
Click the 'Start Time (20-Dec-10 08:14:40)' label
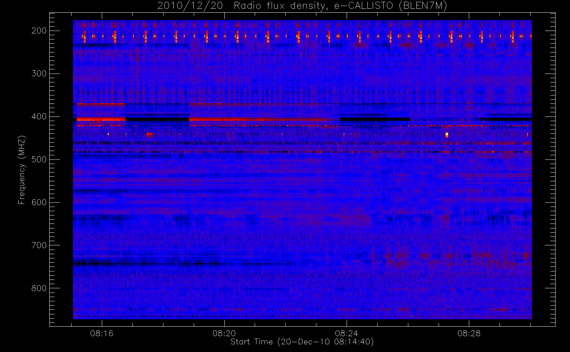[x=302, y=342]
